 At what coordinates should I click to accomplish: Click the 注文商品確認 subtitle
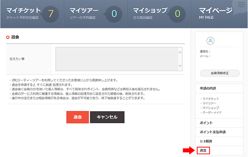click(x=143, y=18)
